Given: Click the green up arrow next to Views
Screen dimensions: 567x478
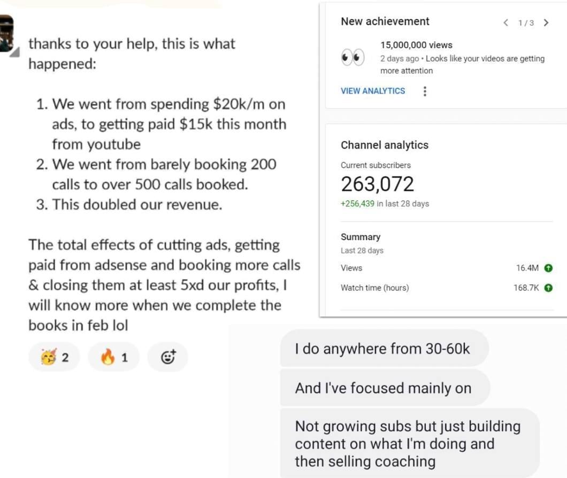Looking at the screenshot, I should [x=548, y=268].
